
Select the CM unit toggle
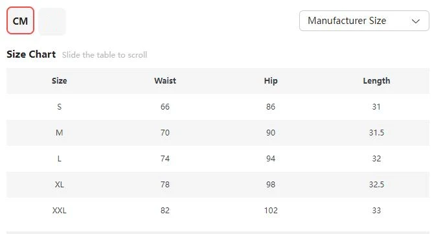click(20, 21)
